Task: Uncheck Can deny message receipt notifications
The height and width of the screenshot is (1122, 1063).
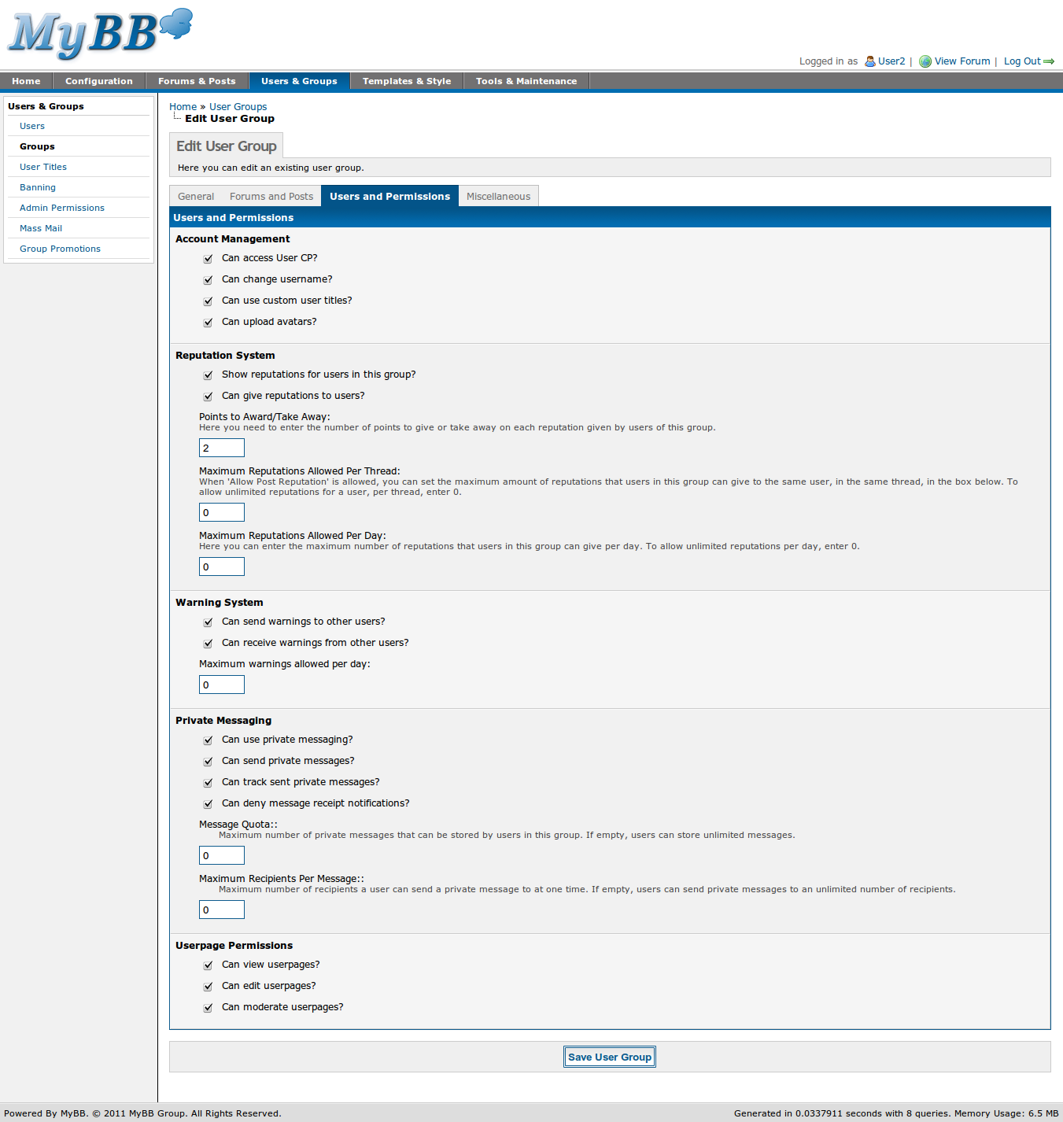Action: click(x=208, y=804)
